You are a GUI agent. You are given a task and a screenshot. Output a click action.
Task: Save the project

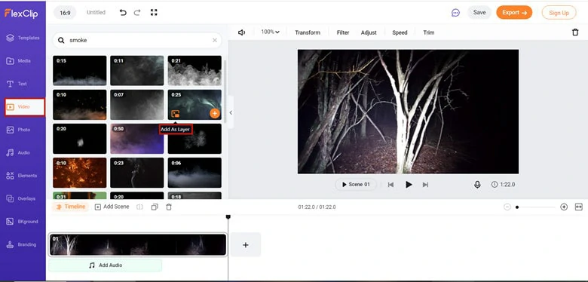pyautogui.click(x=479, y=12)
